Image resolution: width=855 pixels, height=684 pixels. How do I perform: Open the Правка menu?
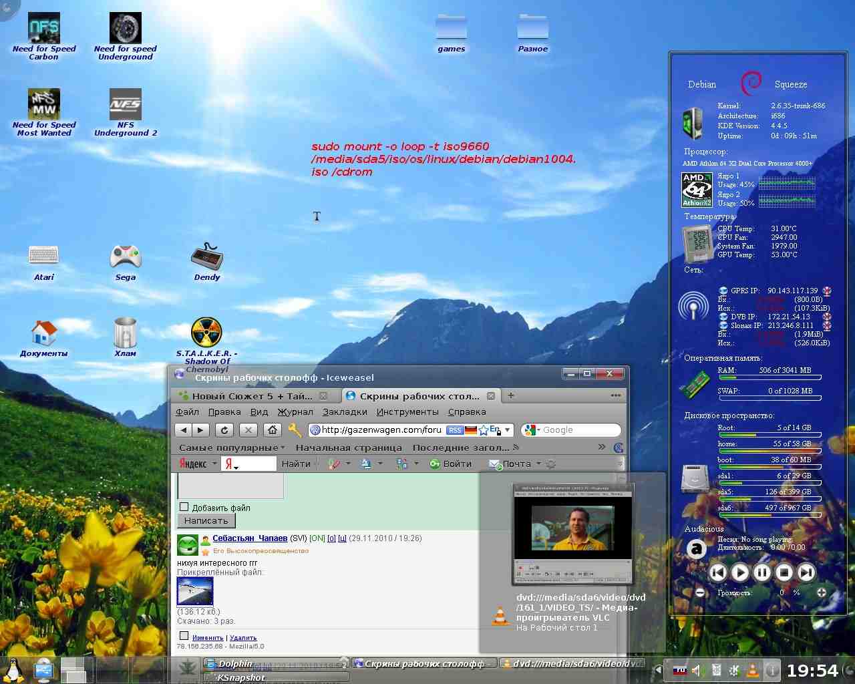(224, 411)
